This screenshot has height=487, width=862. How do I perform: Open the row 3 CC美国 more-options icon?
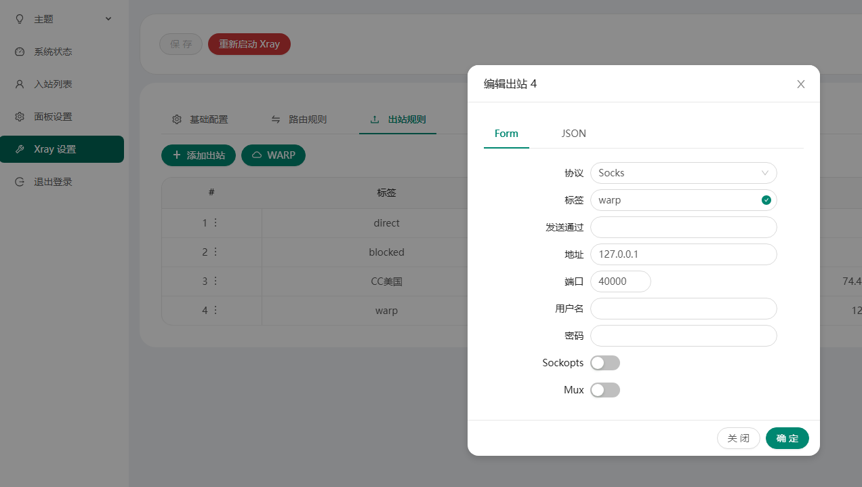pos(215,281)
